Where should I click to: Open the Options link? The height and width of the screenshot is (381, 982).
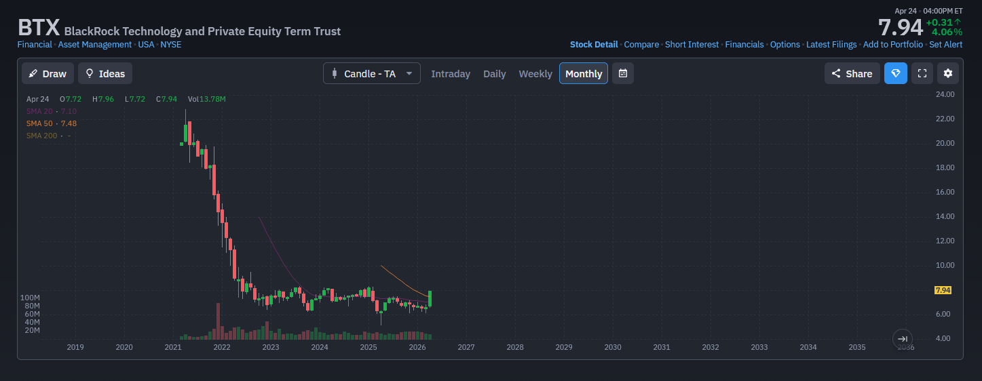coord(785,45)
